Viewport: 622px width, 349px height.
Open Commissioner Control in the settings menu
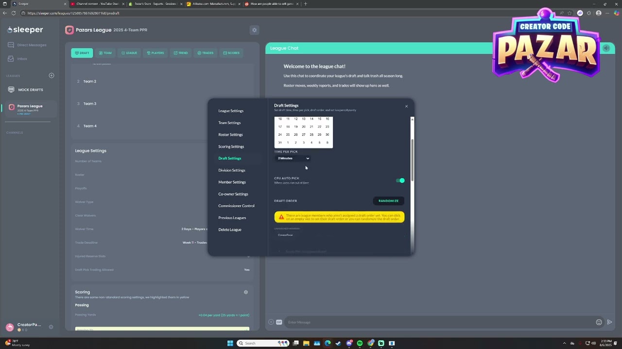tap(236, 206)
